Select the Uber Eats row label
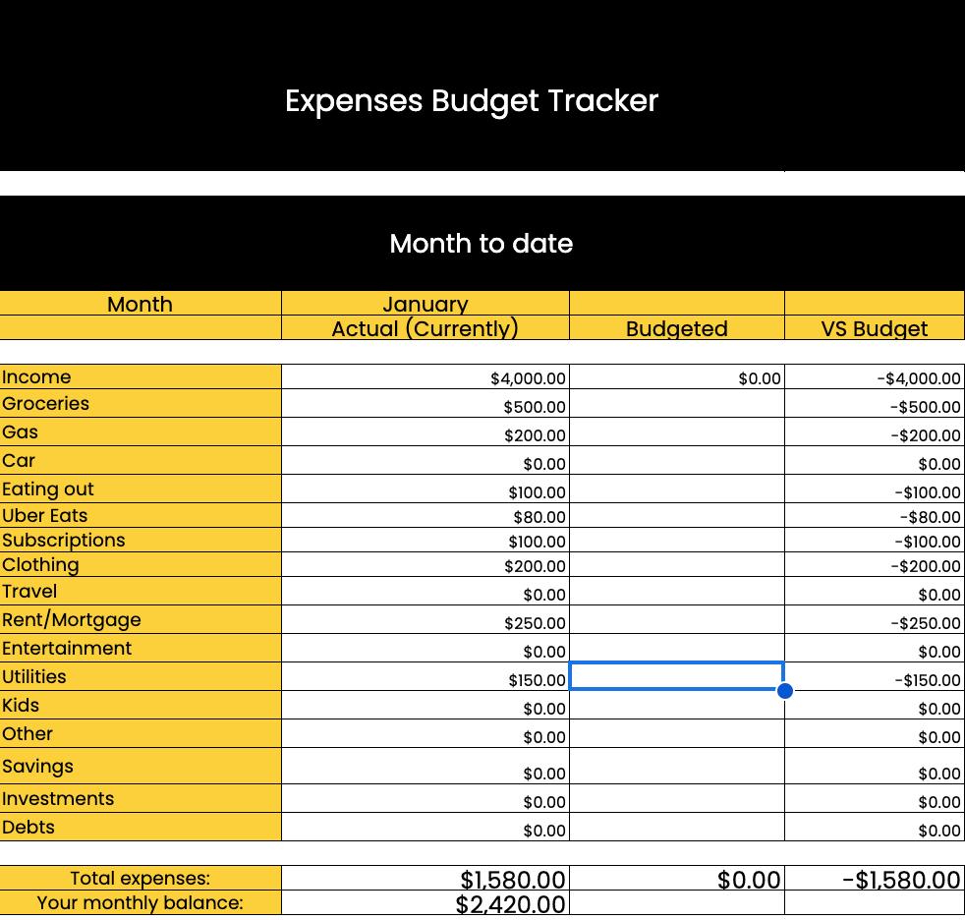965x920 pixels. tap(141, 515)
